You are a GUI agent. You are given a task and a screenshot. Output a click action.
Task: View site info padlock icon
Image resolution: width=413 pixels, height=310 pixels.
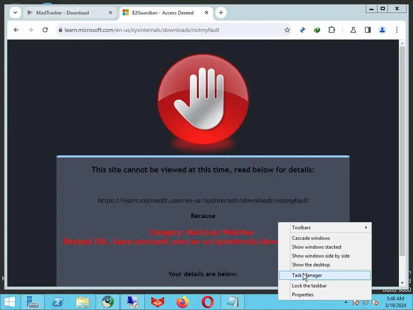(x=60, y=30)
